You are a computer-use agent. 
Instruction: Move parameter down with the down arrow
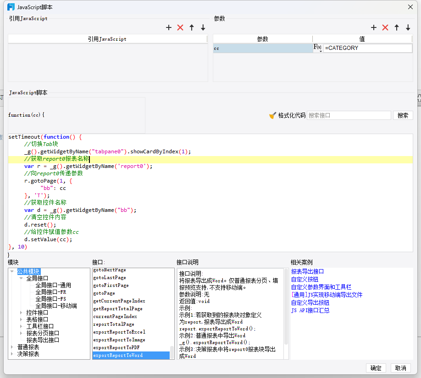point(408,28)
